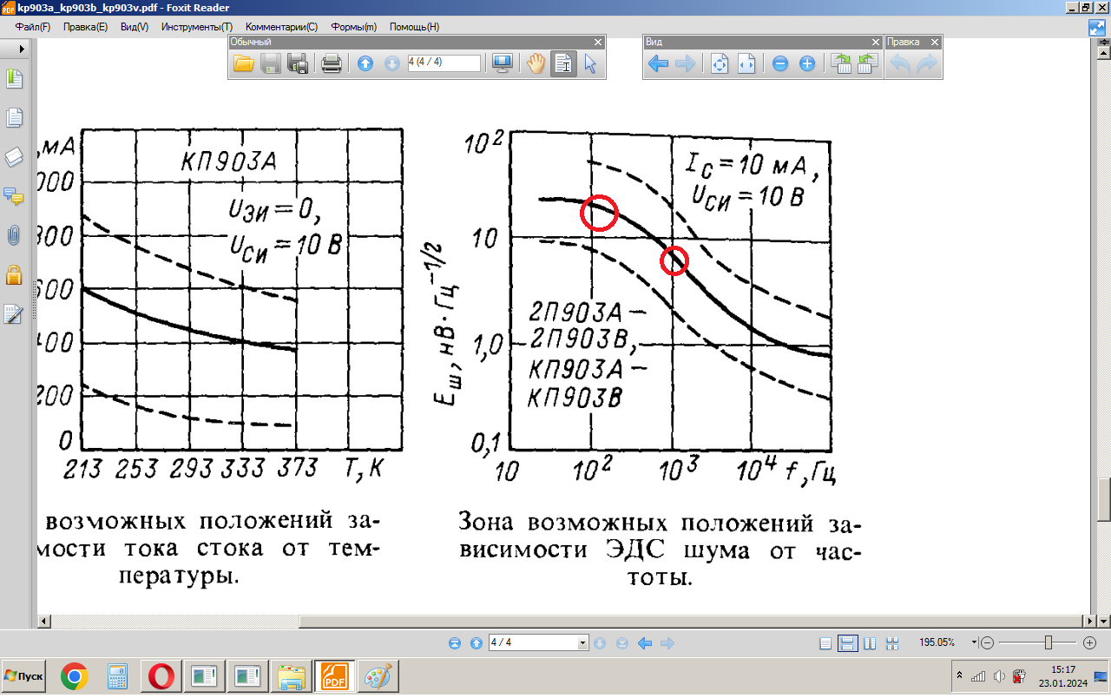1111x698 pixels.
Task: Open the Attachments paperclip panel
Action: pyautogui.click(x=14, y=235)
